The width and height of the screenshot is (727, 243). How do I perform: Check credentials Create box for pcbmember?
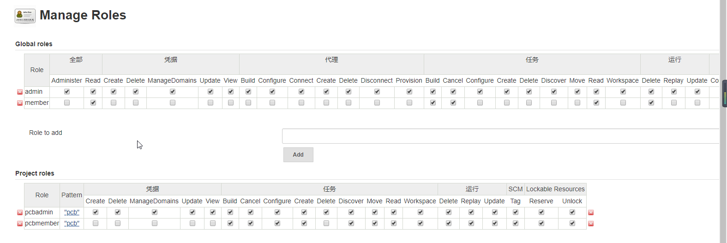coord(96,223)
